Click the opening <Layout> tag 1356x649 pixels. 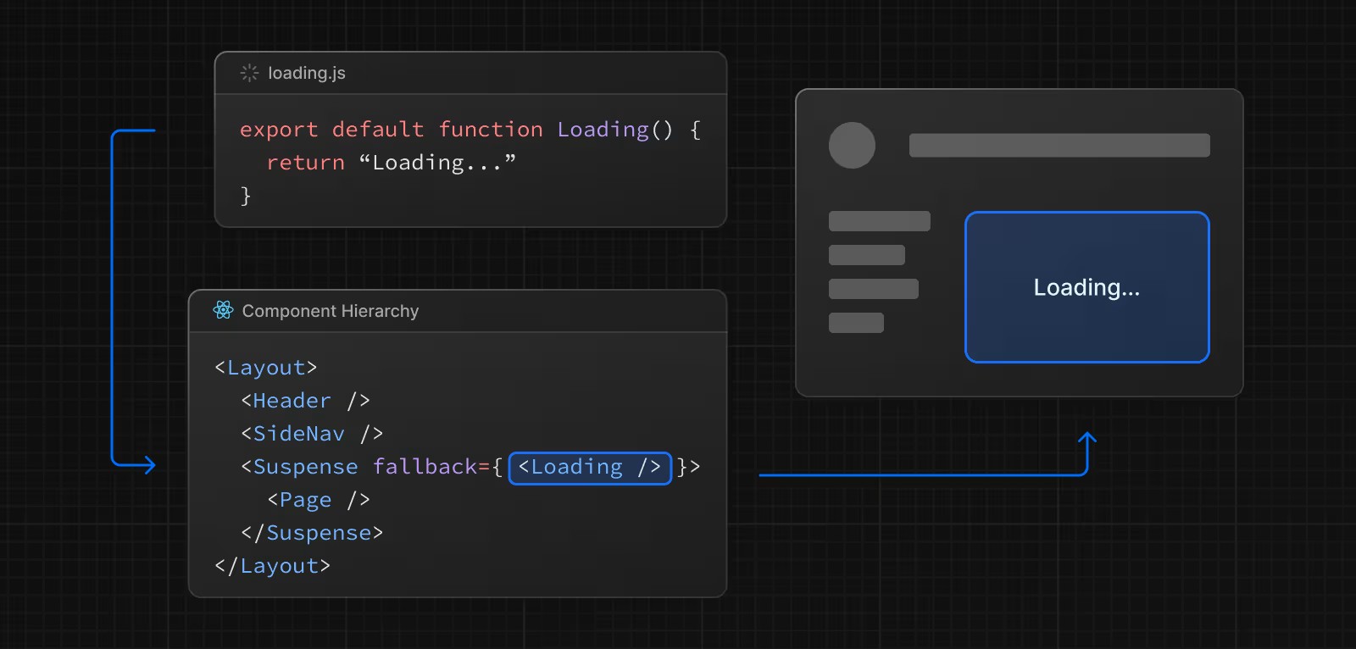(265, 368)
